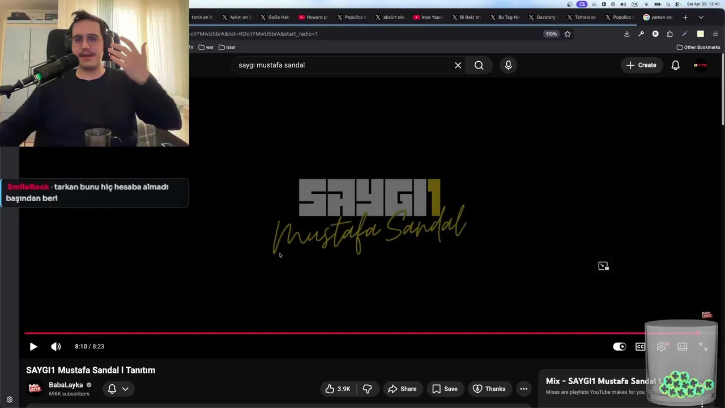Open the browser hamburger menu
Screen dimensions: 725x408
tap(715, 34)
